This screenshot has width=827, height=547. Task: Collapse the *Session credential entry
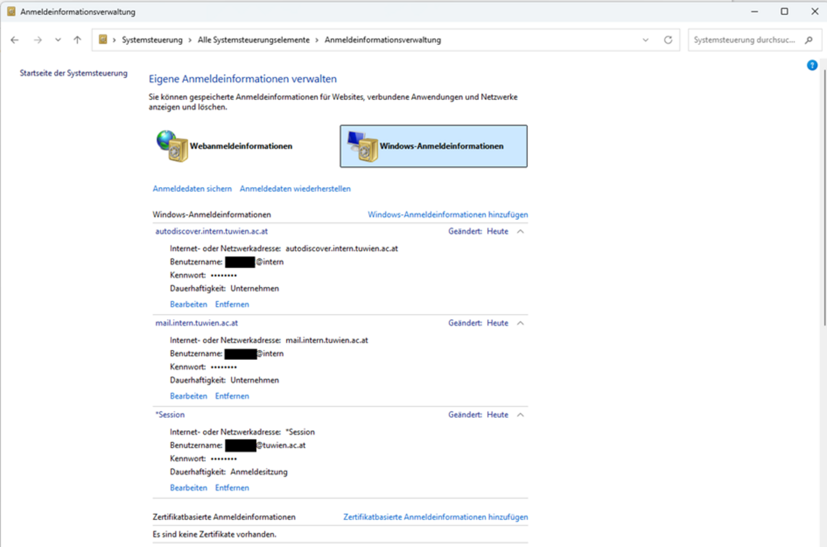[520, 414]
